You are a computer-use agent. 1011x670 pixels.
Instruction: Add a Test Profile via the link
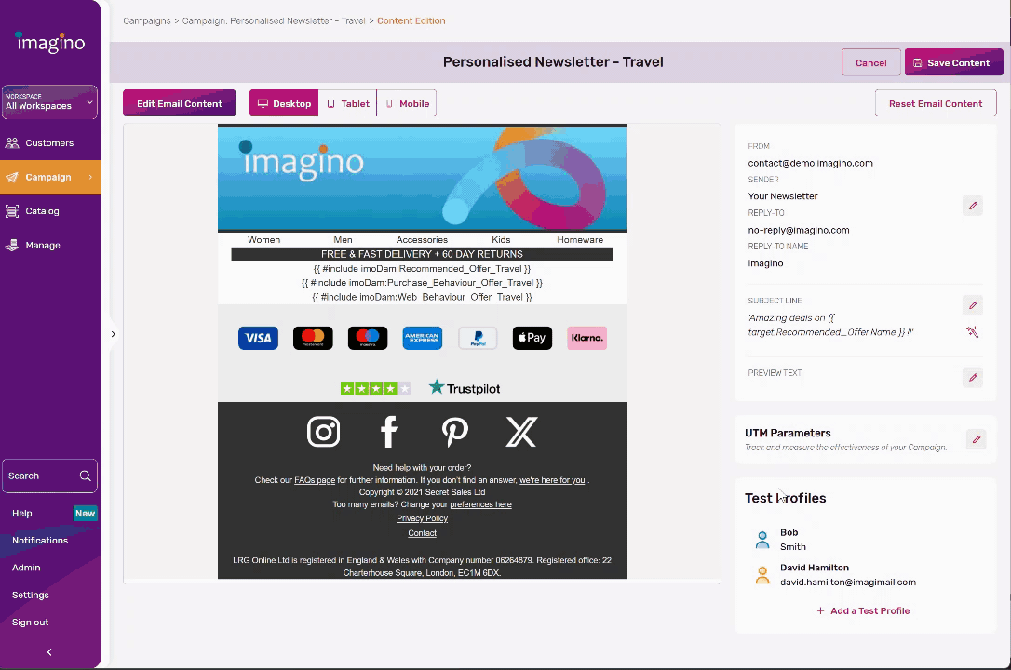pos(863,610)
